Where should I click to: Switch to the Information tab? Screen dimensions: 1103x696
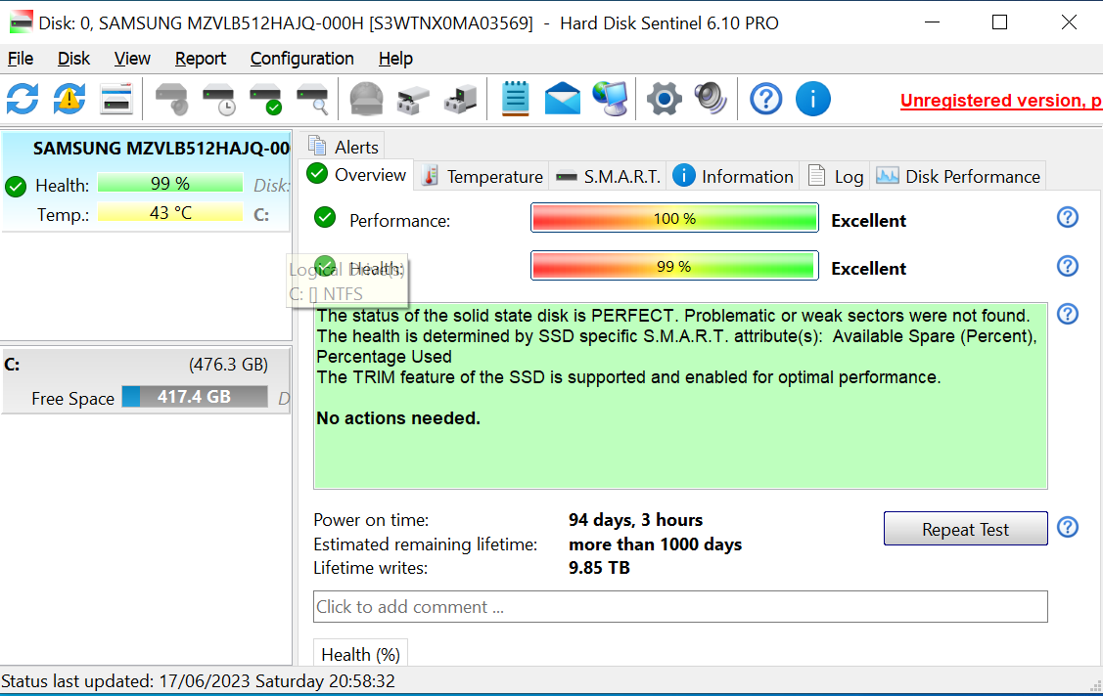[x=733, y=176]
